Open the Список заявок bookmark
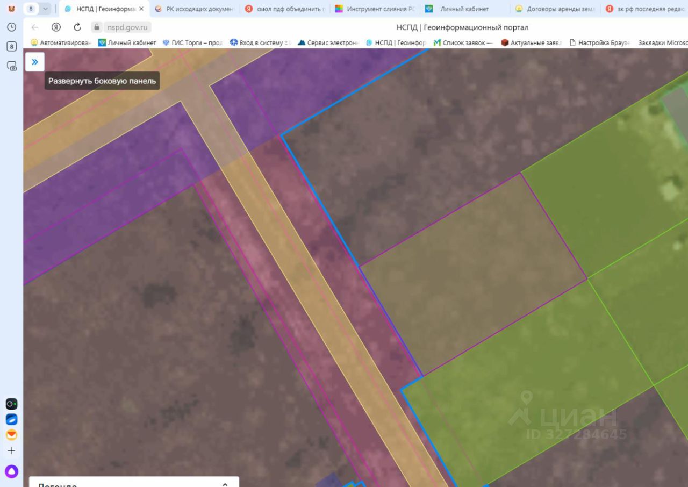688x487 pixels. pos(463,43)
